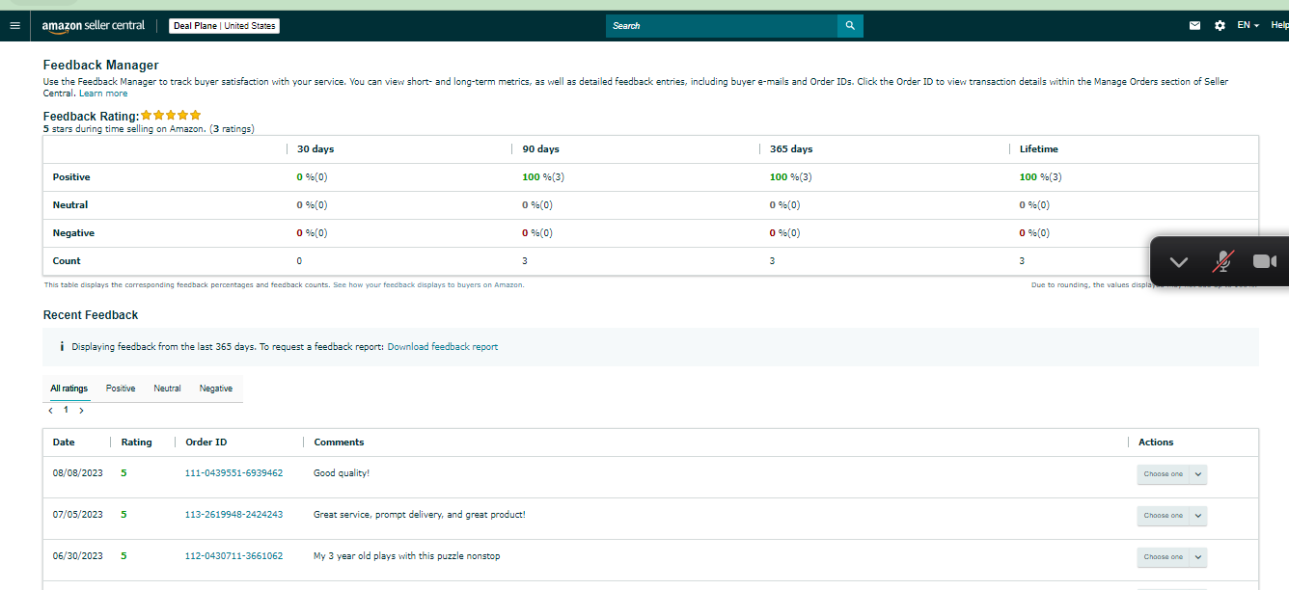This screenshot has width=1289, height=590.
Task: Click the 07/05/2023 date cell
Action: 77,515
